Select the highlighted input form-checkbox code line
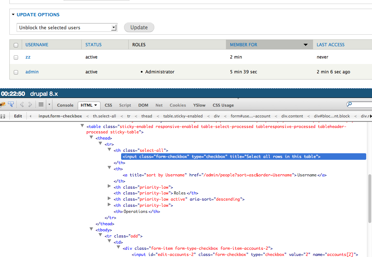372x257 pixels. 244,157
